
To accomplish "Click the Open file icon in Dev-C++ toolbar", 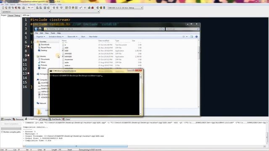I will click(x=6, y=8).
